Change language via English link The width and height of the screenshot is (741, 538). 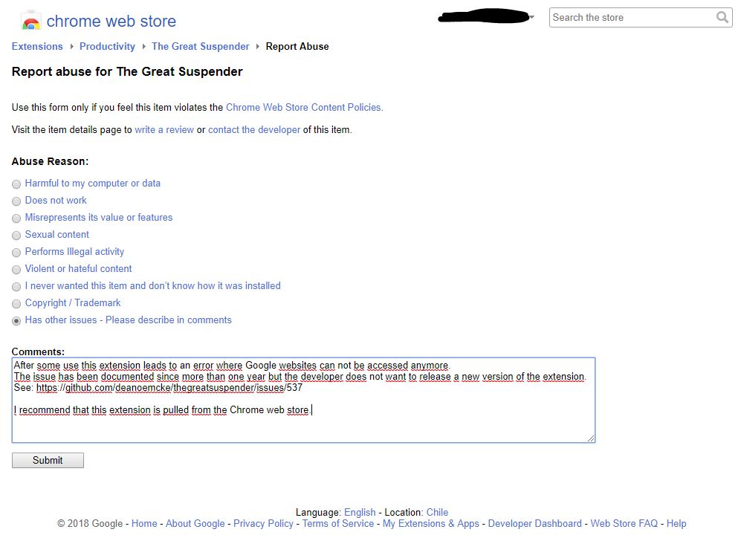click(360, 512)
